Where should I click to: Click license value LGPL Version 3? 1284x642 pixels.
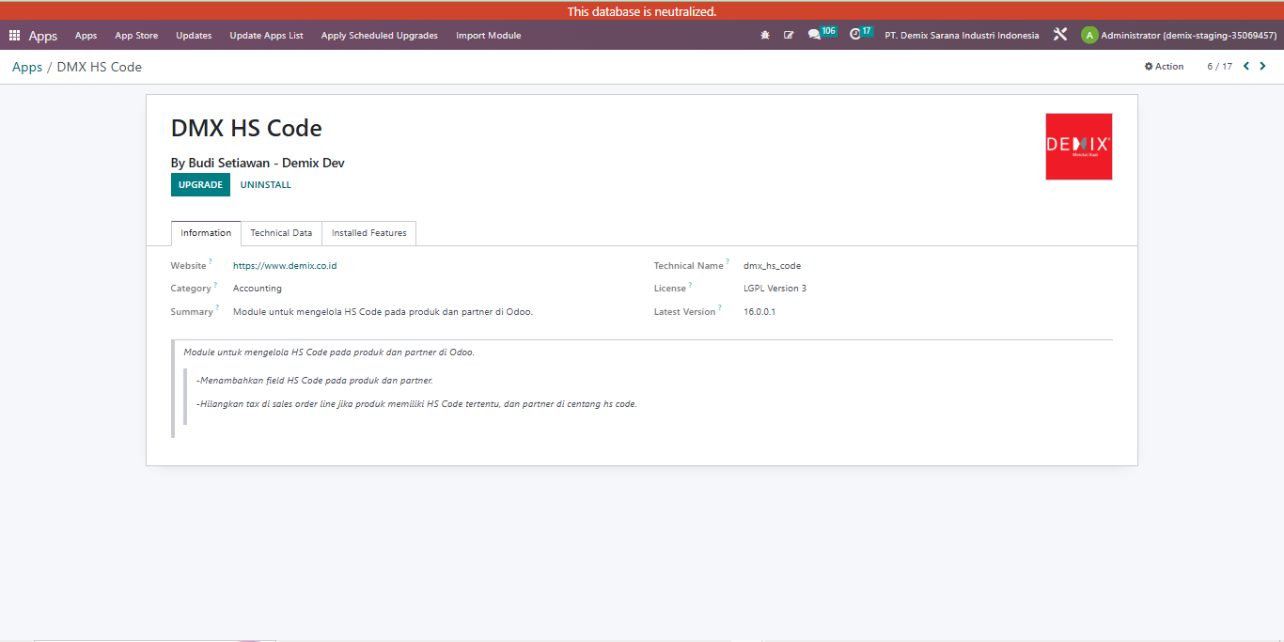coord(775,289)
